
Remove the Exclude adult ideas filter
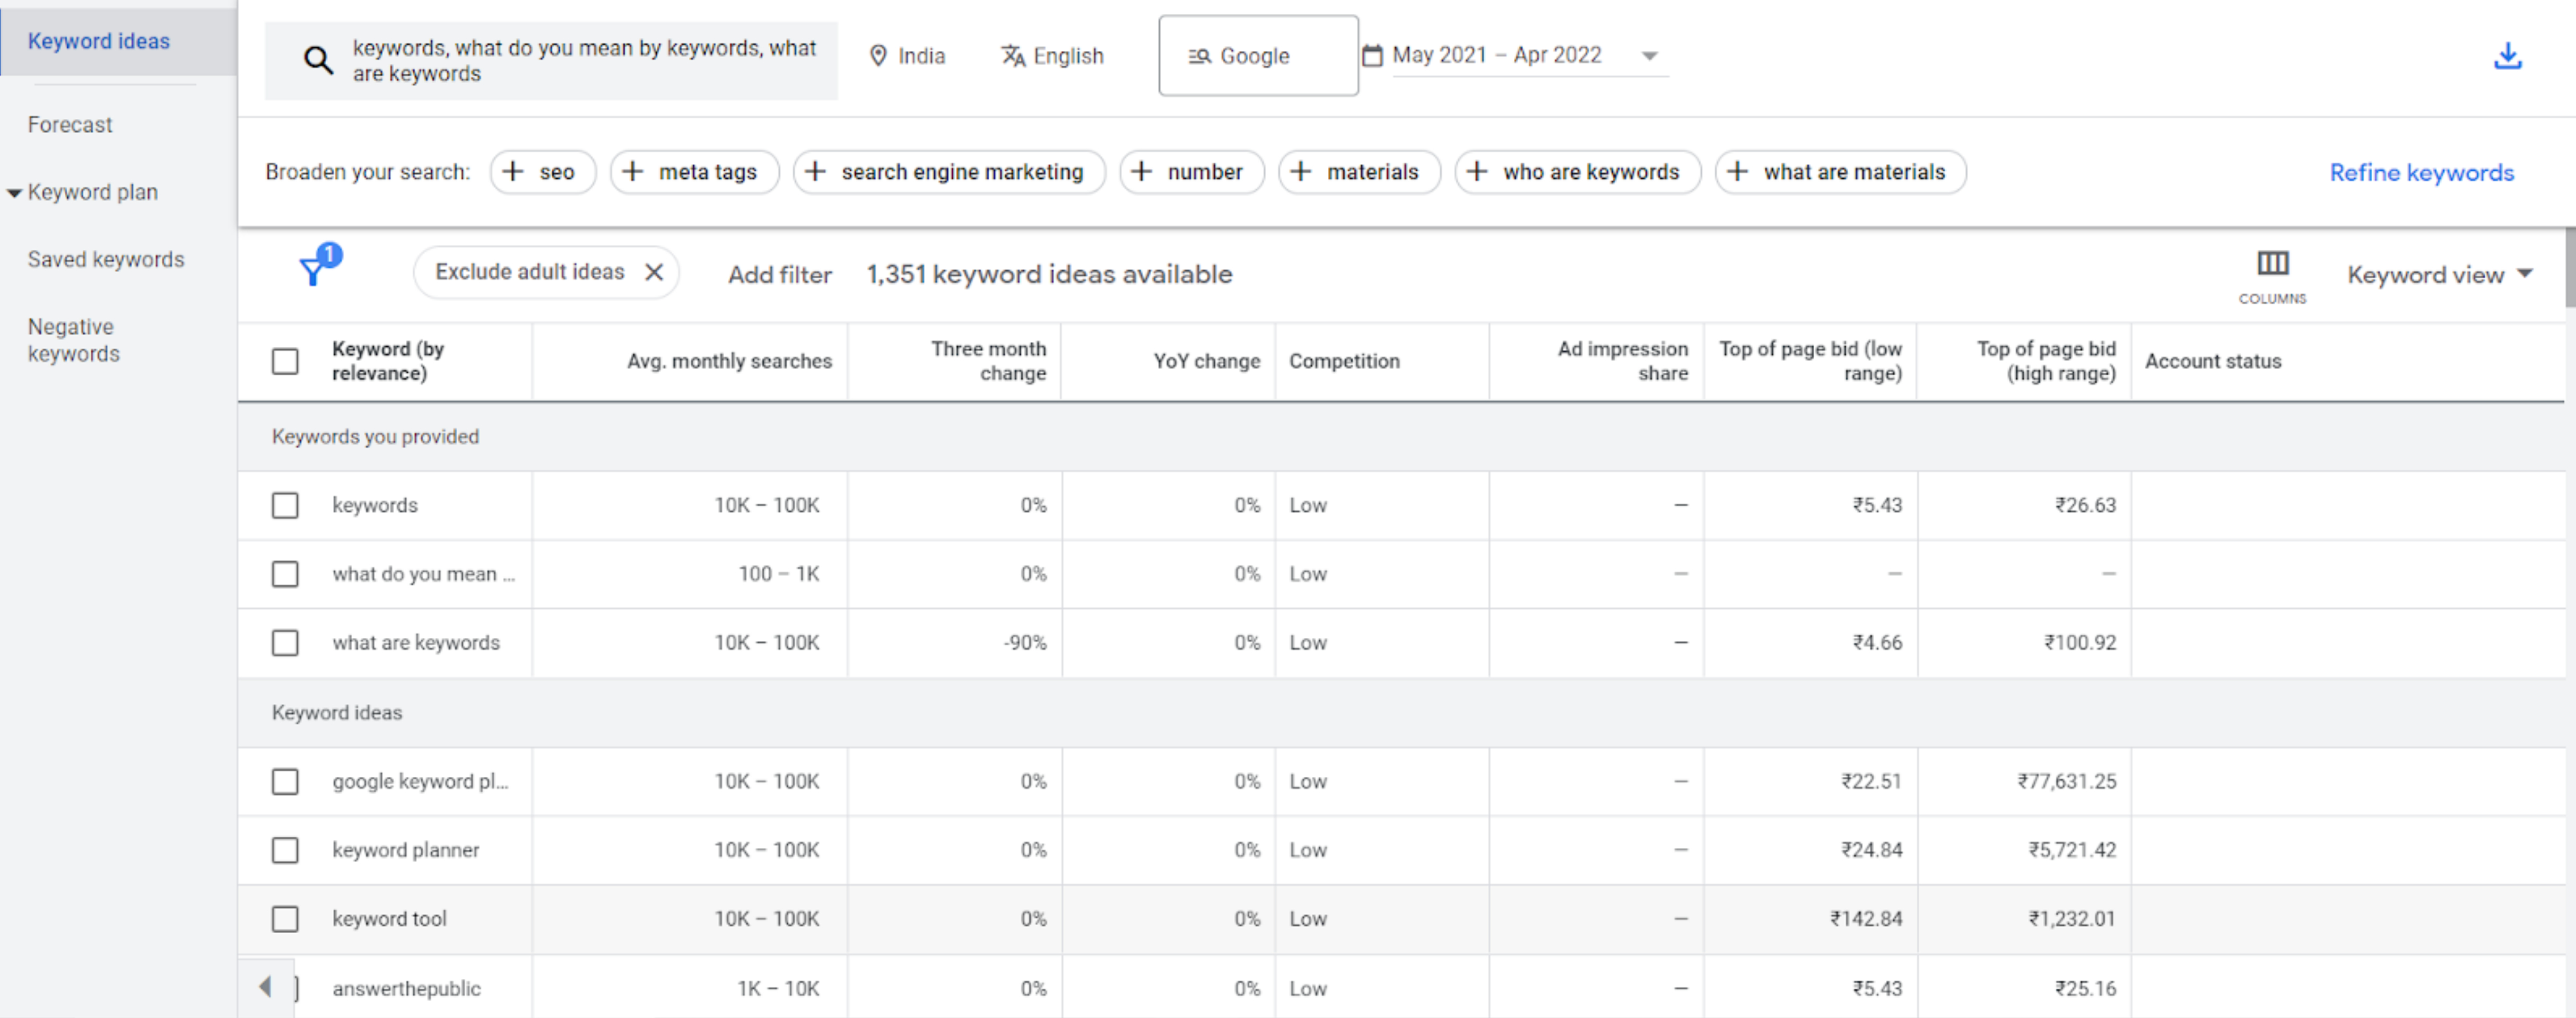(654, 272)
